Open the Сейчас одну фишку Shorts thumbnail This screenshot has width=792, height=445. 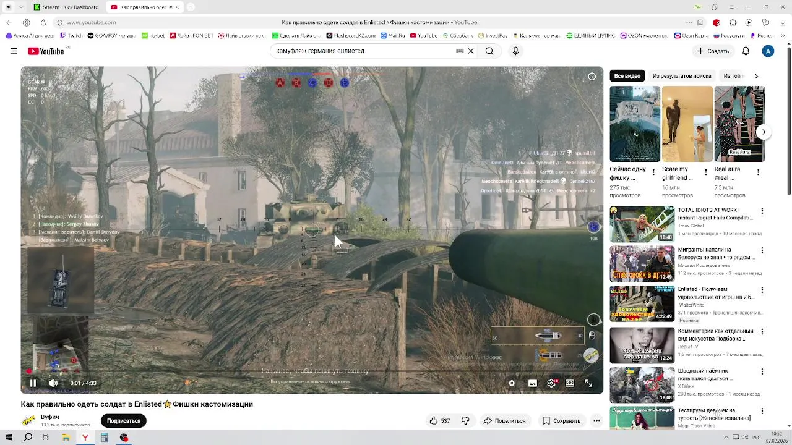pyautogui.click(x=635, y=124)
